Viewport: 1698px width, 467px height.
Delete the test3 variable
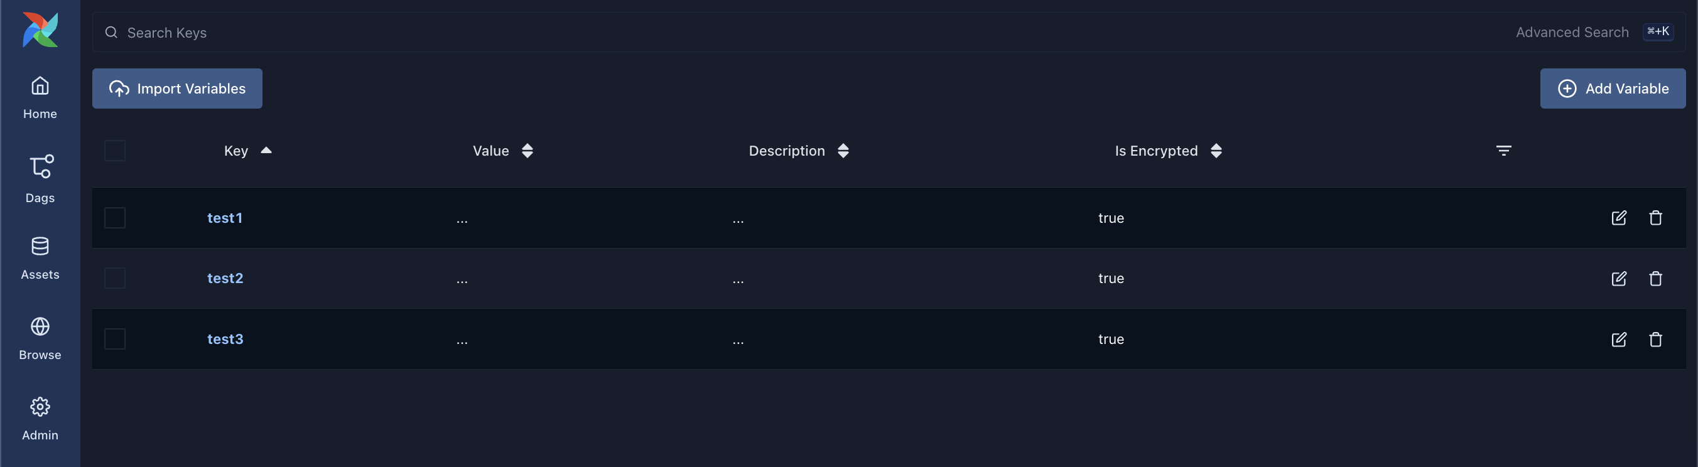click(1655, 339)
